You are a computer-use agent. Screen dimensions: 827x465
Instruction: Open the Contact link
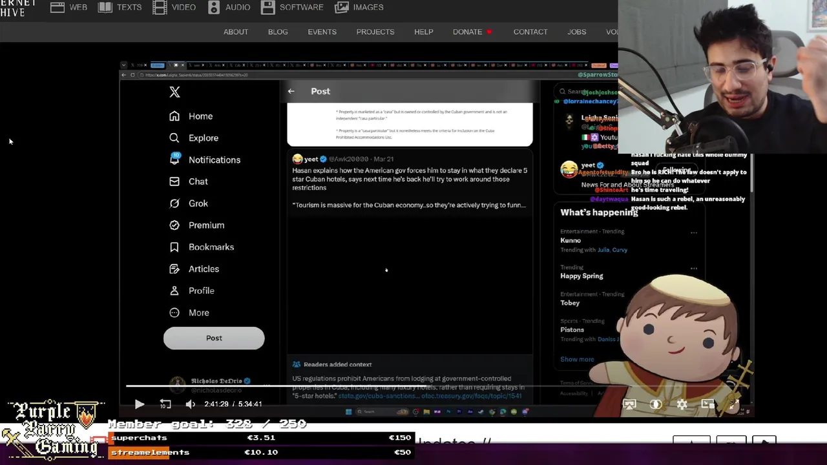(x=530, y=32)
